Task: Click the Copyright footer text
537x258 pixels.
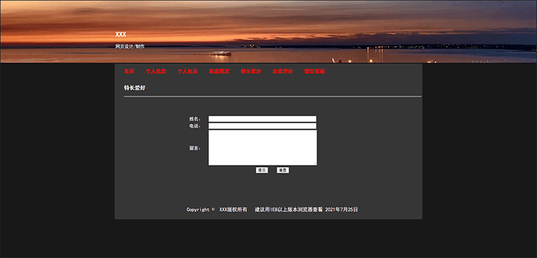Action: [272, 209]
